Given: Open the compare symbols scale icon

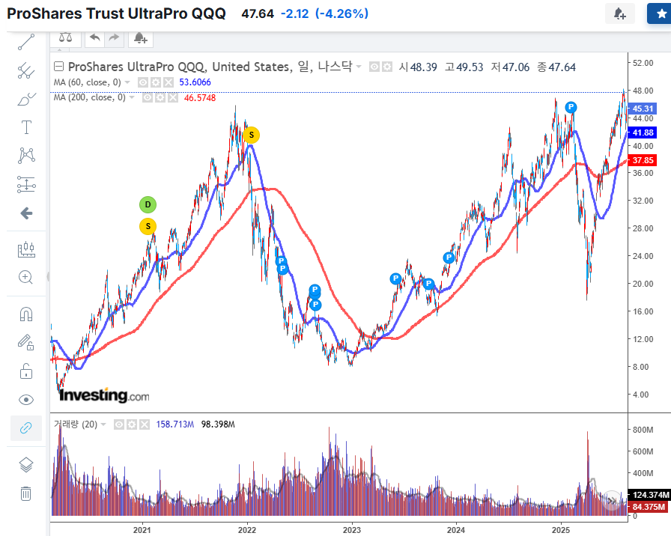Looking at the screenshot, I should tap(67, 38).
